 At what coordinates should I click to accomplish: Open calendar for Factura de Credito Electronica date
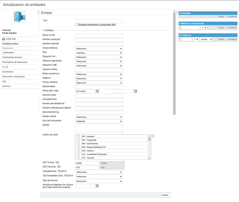point(97,186)
